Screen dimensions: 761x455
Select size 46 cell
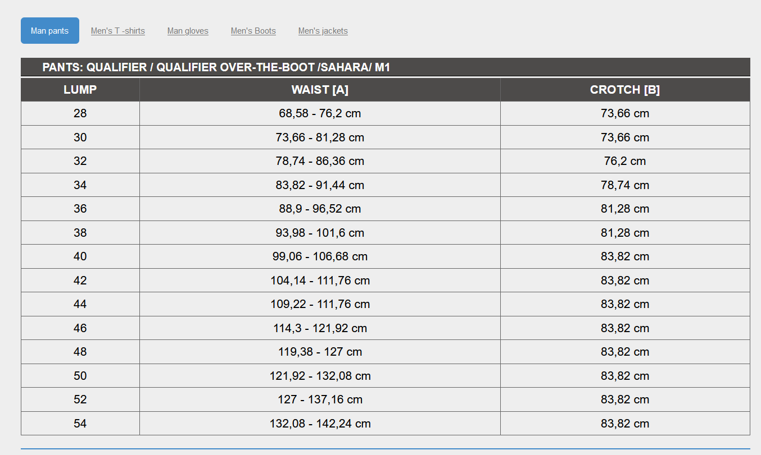coord(80,328)
